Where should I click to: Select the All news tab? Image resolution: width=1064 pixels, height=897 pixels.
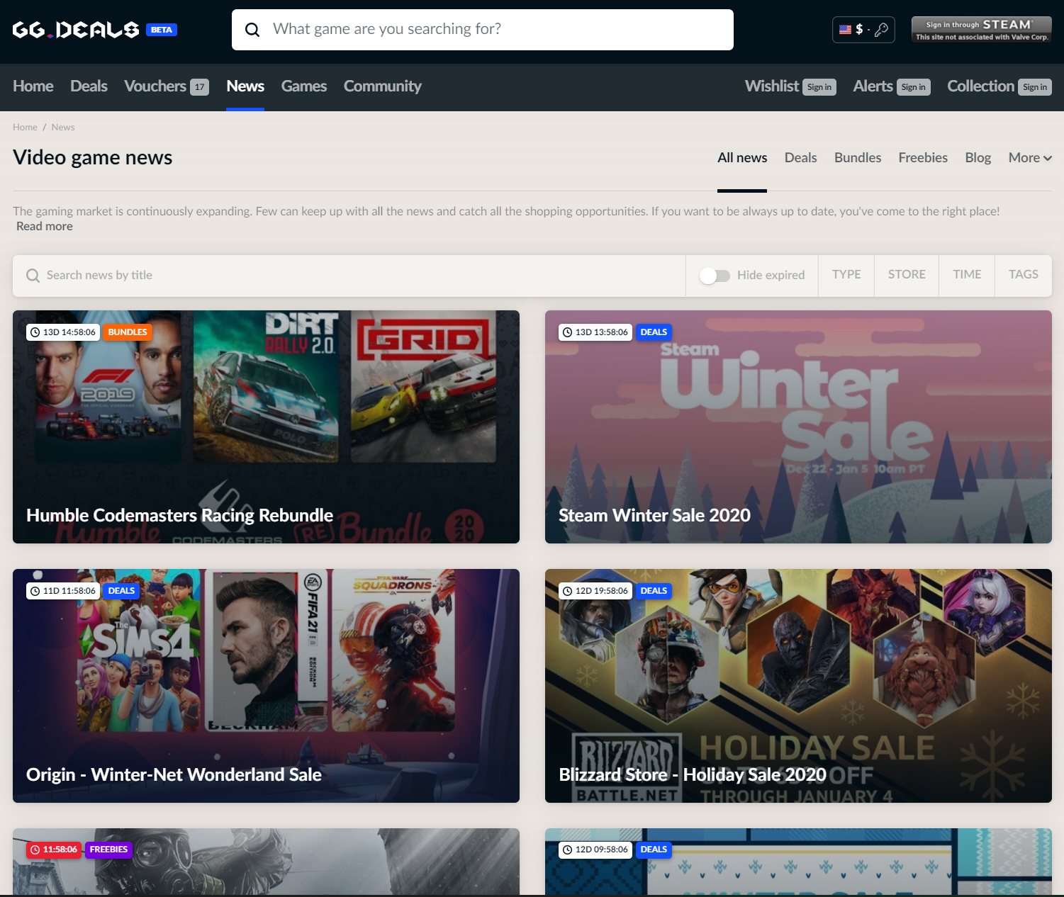click(742, 158)
